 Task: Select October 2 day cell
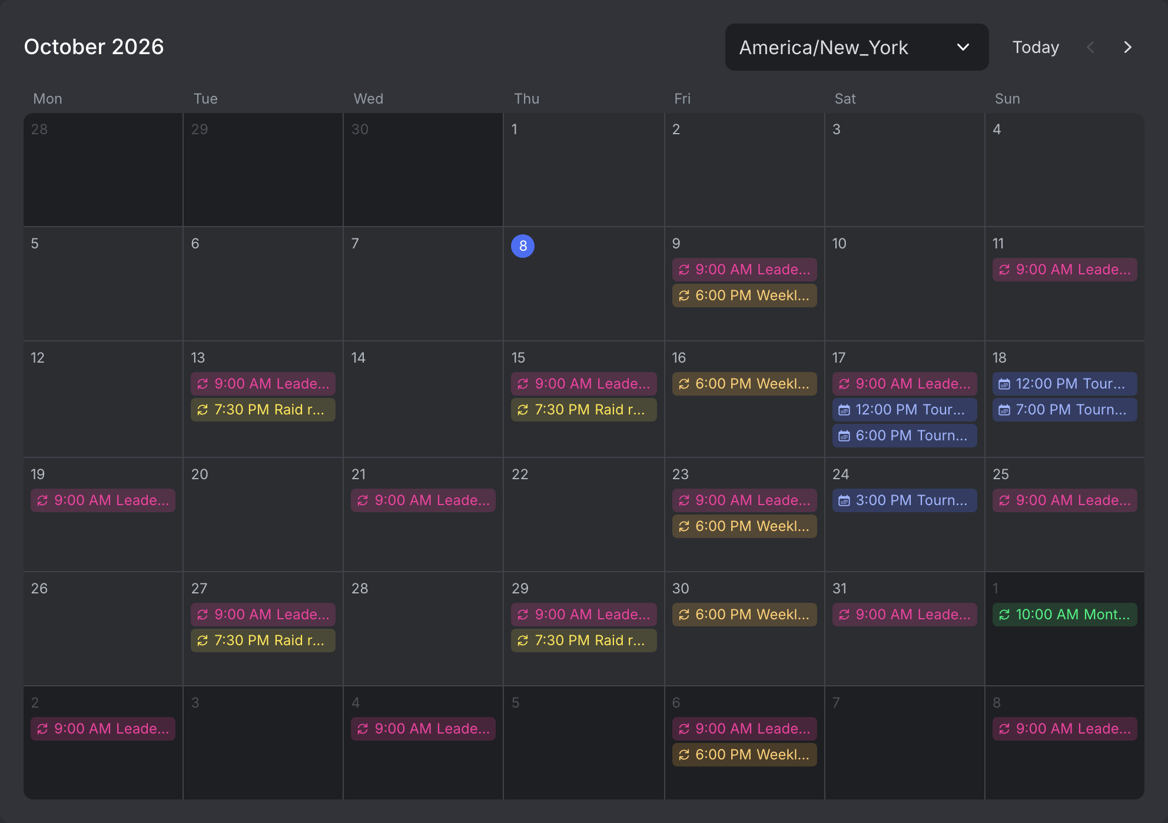pyautogui.click(x=744, y=170)
